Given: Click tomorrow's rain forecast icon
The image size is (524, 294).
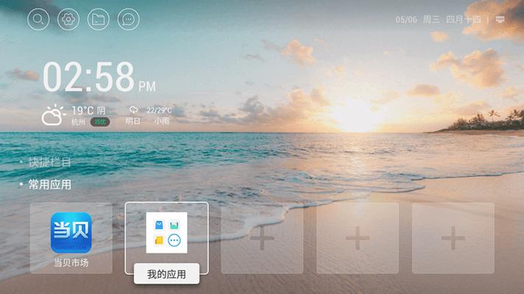Looking at the screenshot, I should tap(133, 110).
